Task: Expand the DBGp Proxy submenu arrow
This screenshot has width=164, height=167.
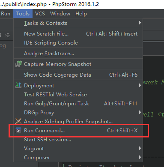Action: [x=140, y=112]
